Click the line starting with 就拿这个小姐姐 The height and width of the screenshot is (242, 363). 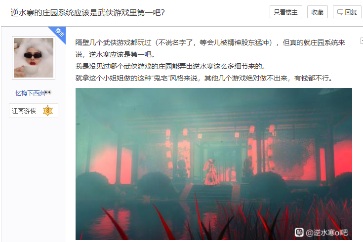[203, 78]
